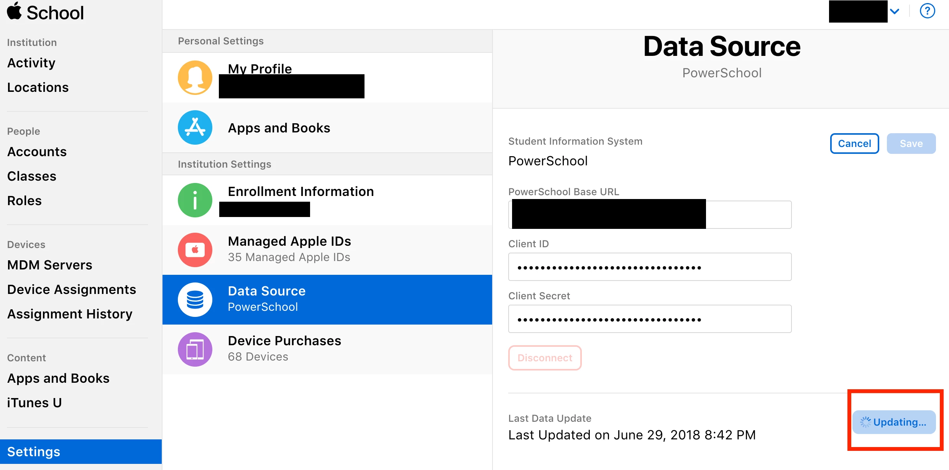
Task: Focus the Client ID field
Action: [650, 267]
